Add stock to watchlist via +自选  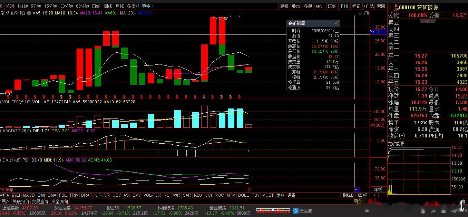(368, 6)
